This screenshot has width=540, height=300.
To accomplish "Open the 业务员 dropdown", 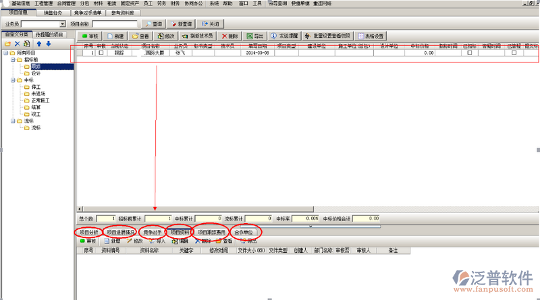I will [x=62, y=24].
